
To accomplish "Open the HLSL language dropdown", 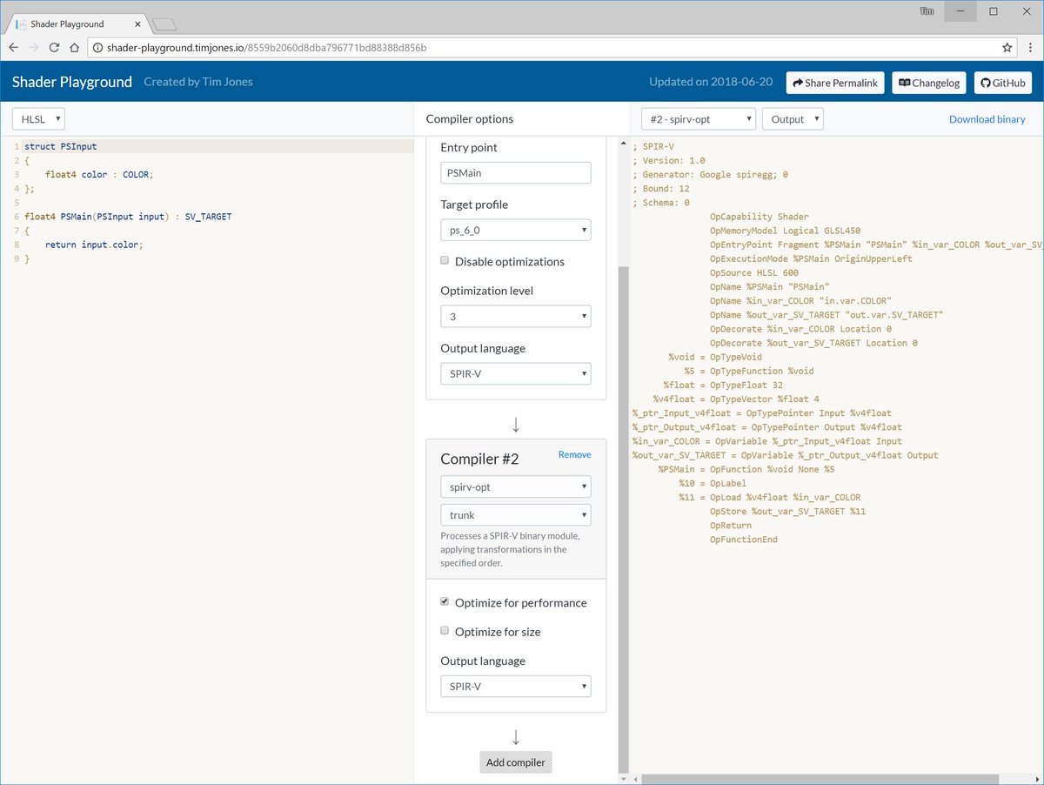I will pyautogui.click(x=38, y=119).
